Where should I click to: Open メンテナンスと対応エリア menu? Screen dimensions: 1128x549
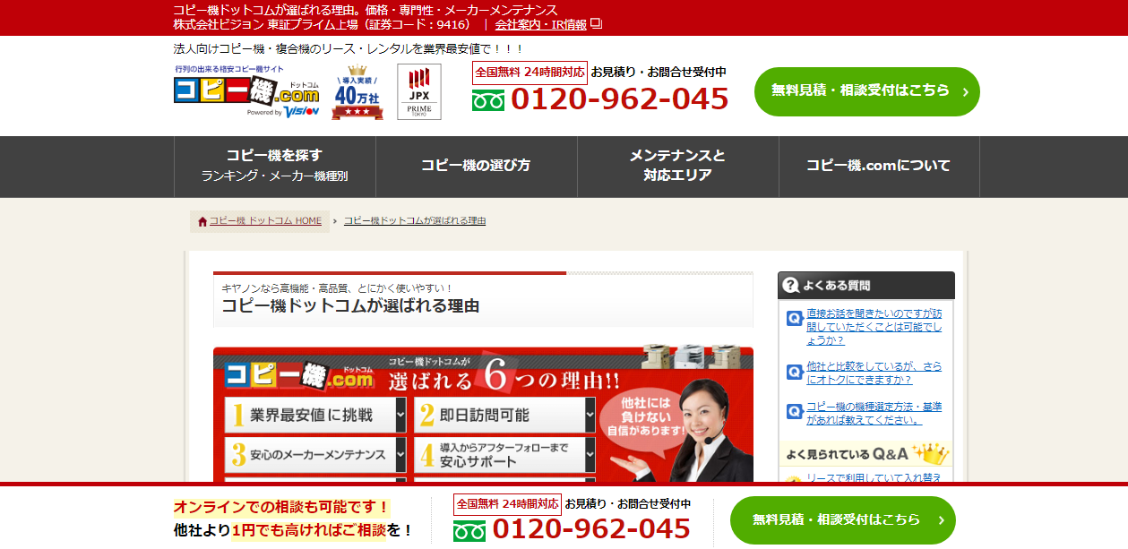pos(677,166)
